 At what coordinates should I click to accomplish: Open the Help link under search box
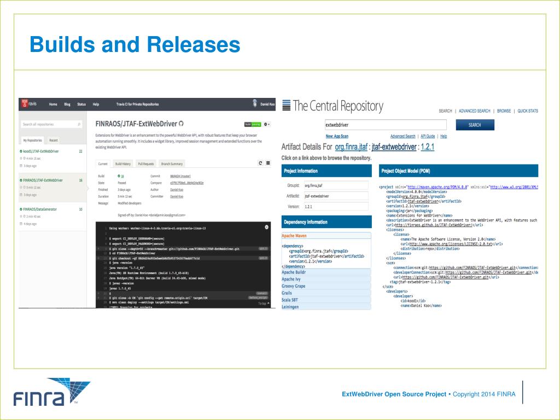click(x=443, y=136)
